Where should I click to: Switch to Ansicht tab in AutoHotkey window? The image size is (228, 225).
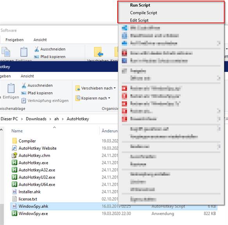pyautogui.click(x=27, y=76)
